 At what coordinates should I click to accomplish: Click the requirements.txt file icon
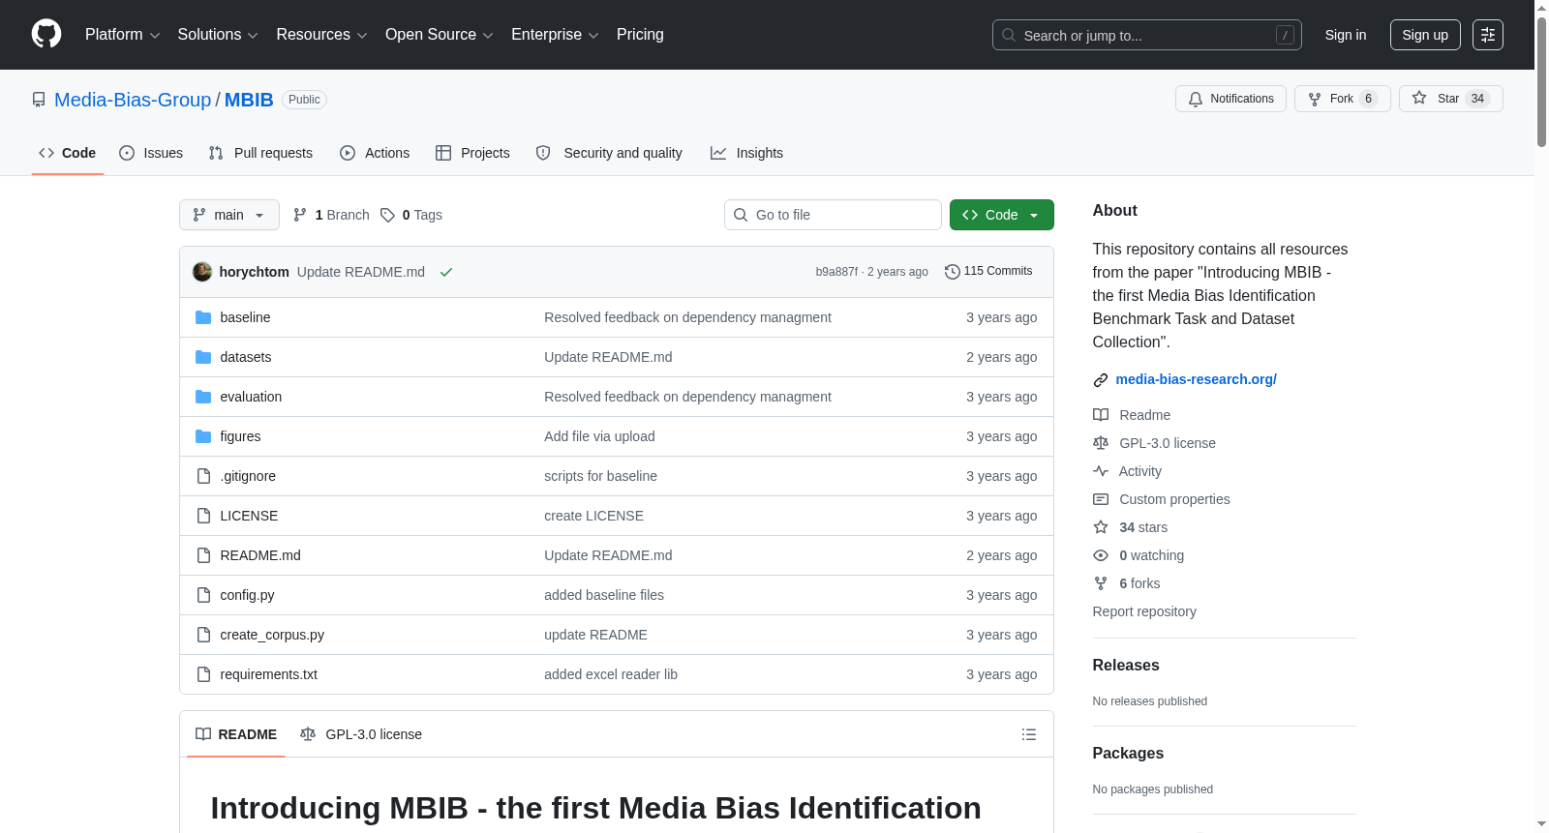pyautogui.click(x=203, y=674)
